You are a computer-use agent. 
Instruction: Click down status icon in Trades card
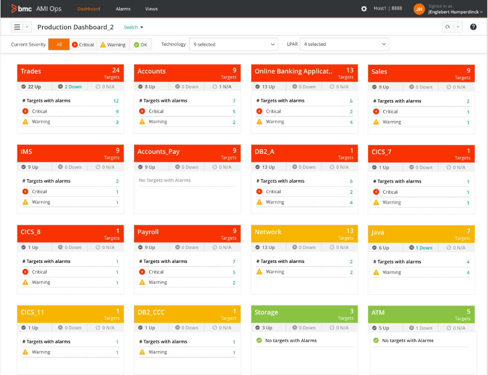pos(60,86)
